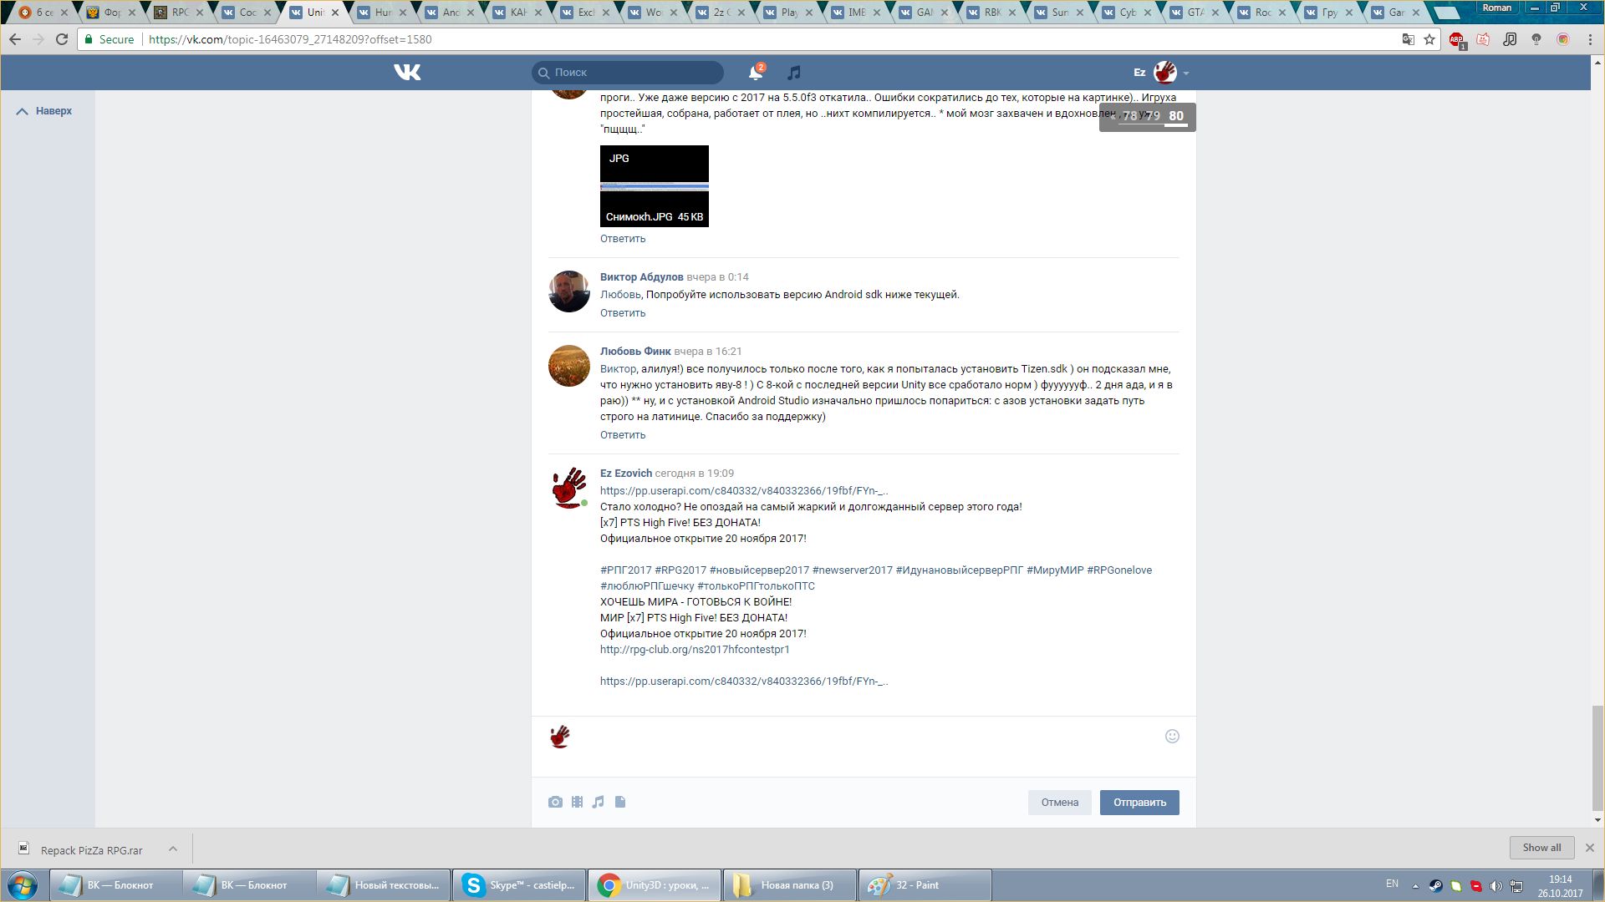Click the VK logo home icon
Viewport: 1605px width, 902px height.
tap(407, 73)
